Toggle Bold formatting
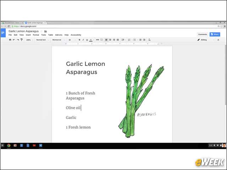This screenshot has width=227, height=170. [79, 40]
